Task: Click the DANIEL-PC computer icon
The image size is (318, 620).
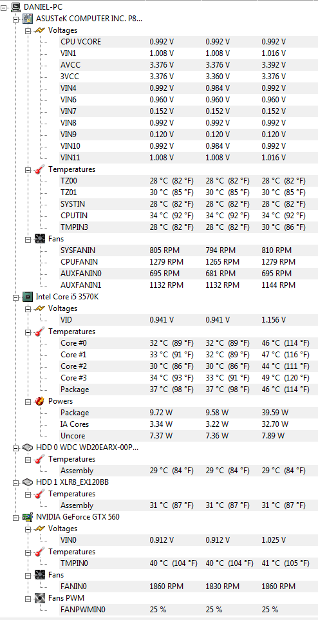Action: click(x=16, y=6)
